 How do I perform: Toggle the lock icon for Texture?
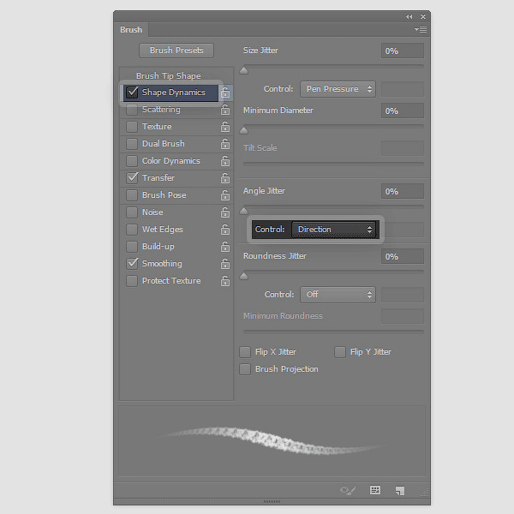pos(225,127)
